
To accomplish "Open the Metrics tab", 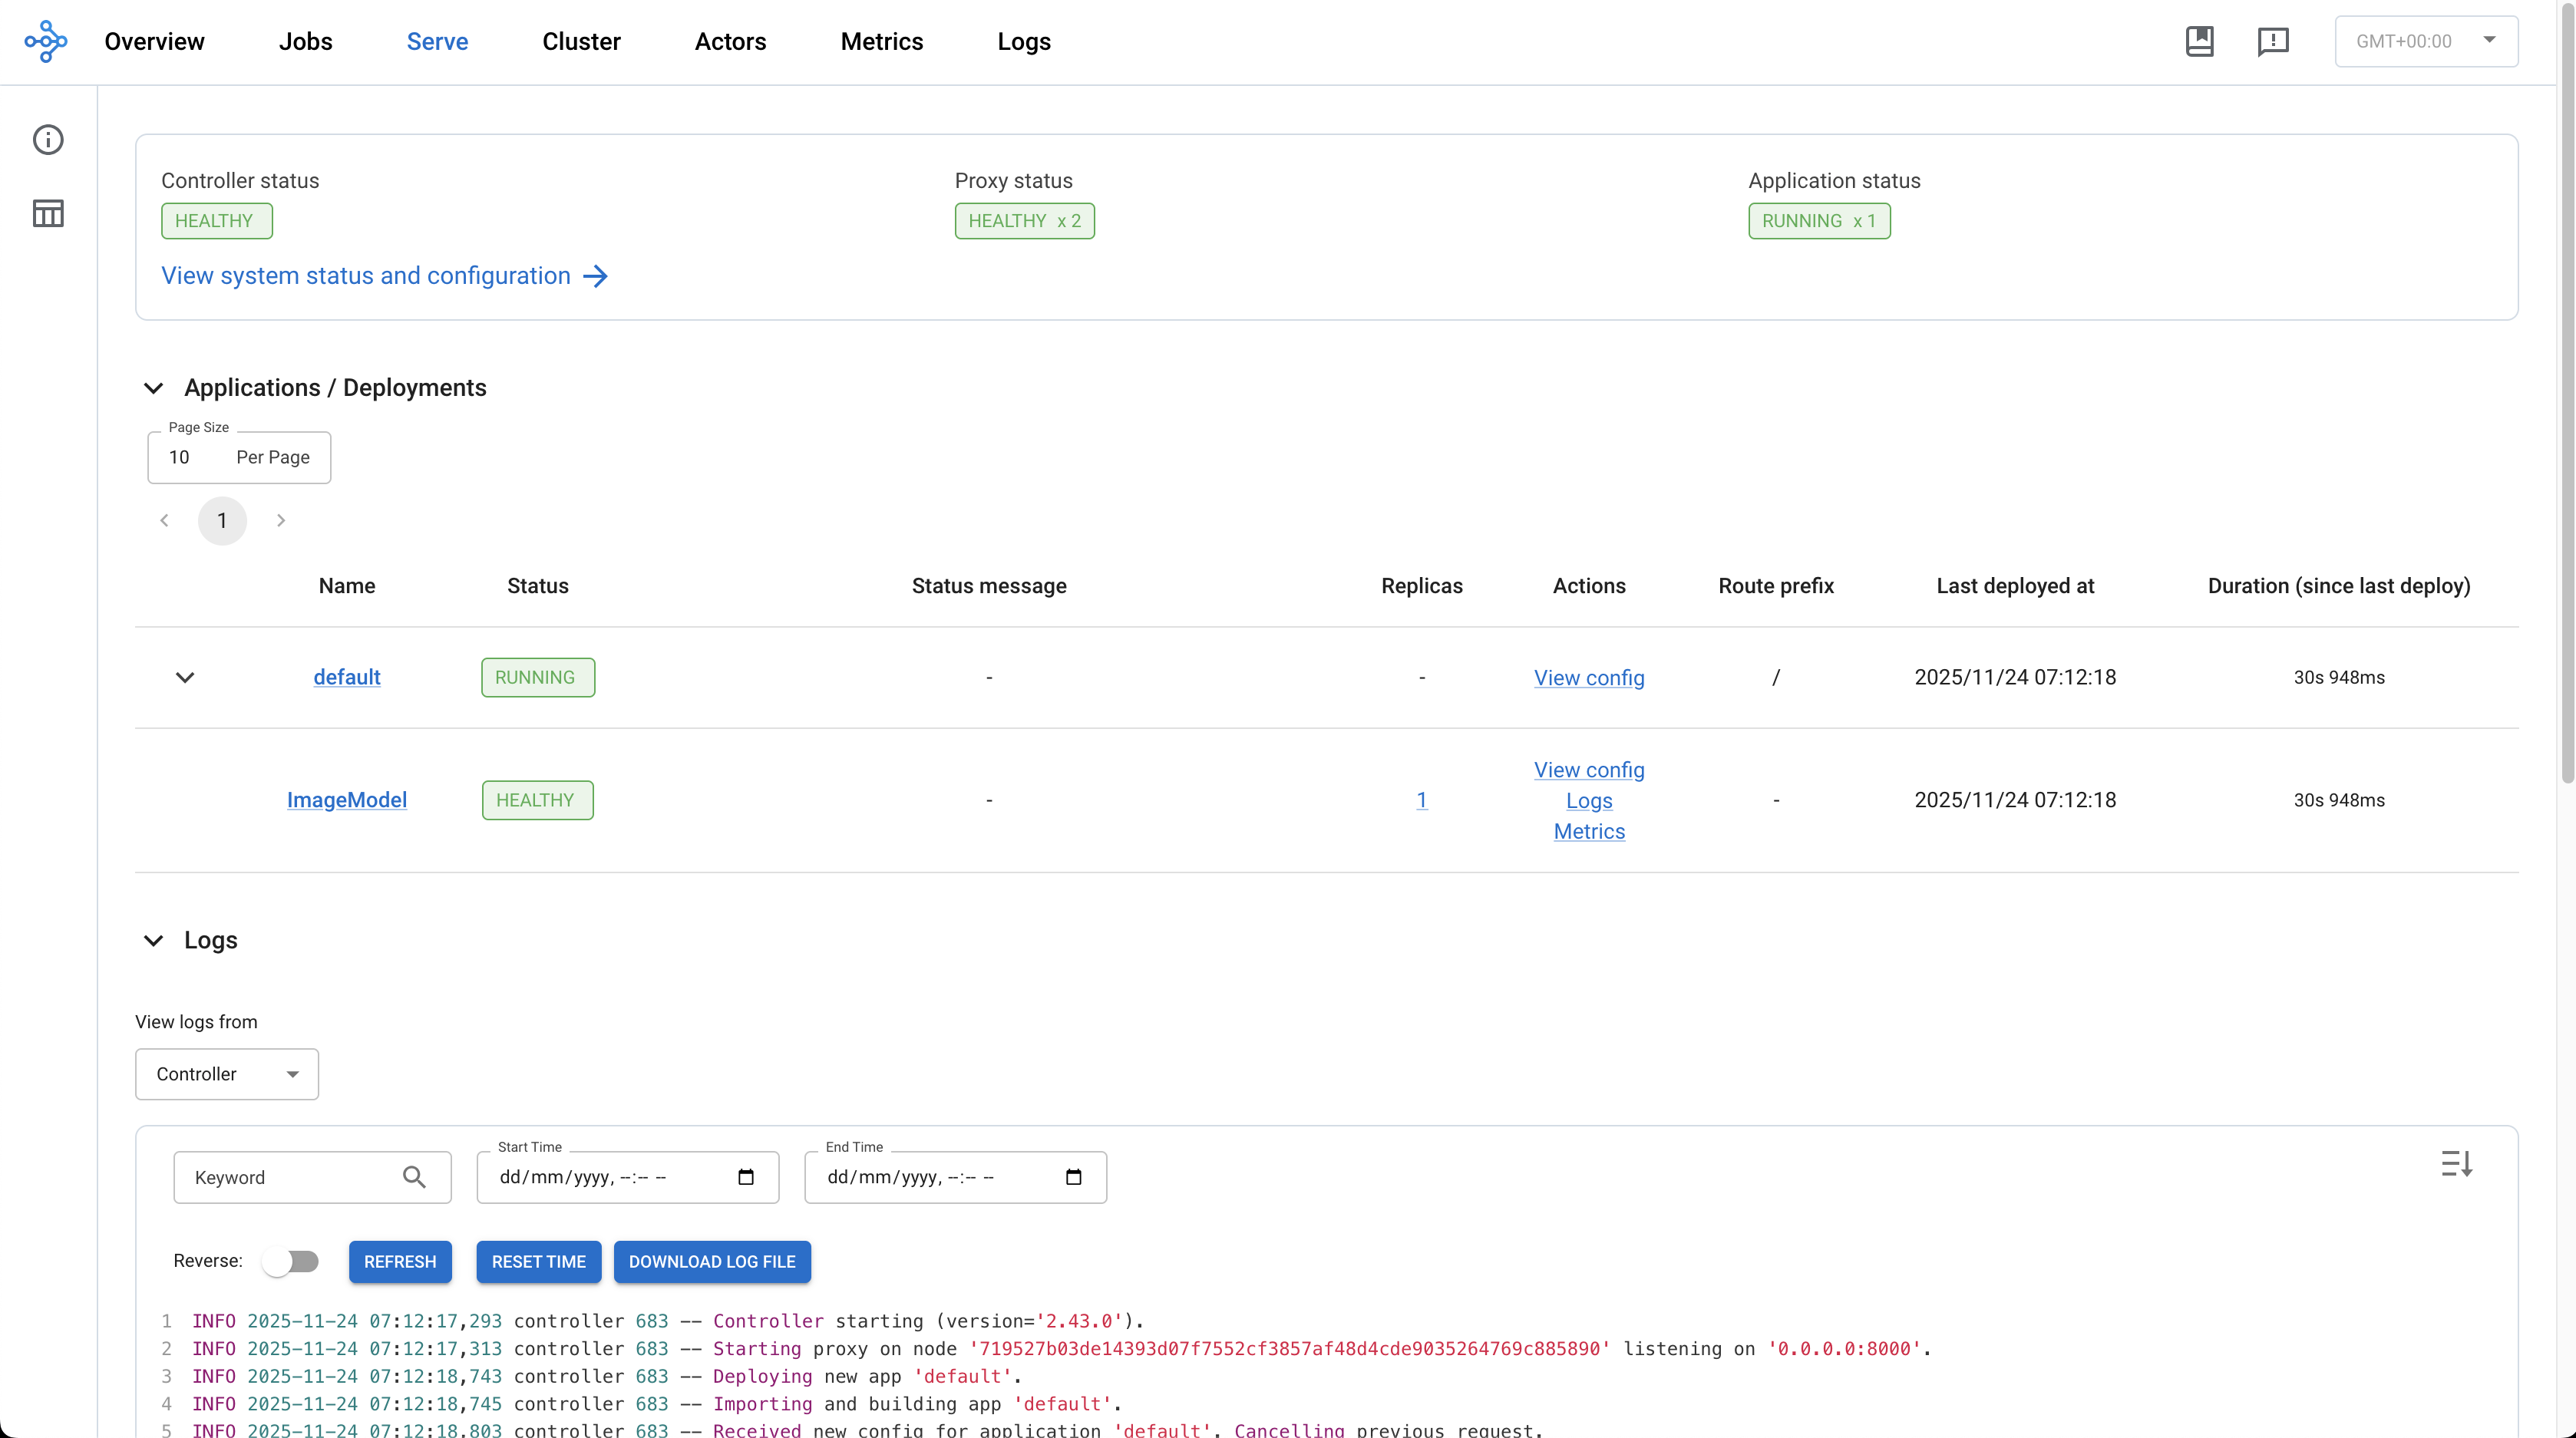I will [x=881, y=41].
